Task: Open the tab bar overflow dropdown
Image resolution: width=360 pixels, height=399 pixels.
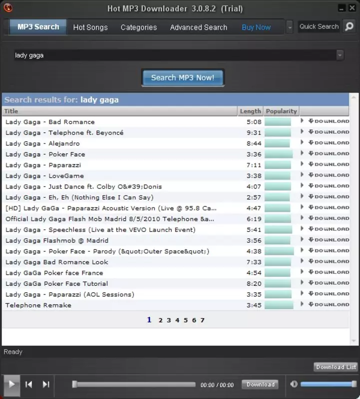Action: 290,27
